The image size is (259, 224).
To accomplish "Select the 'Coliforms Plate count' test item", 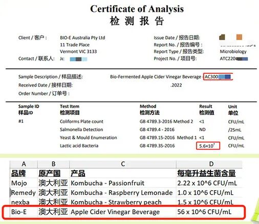I will tap(81, 121).
